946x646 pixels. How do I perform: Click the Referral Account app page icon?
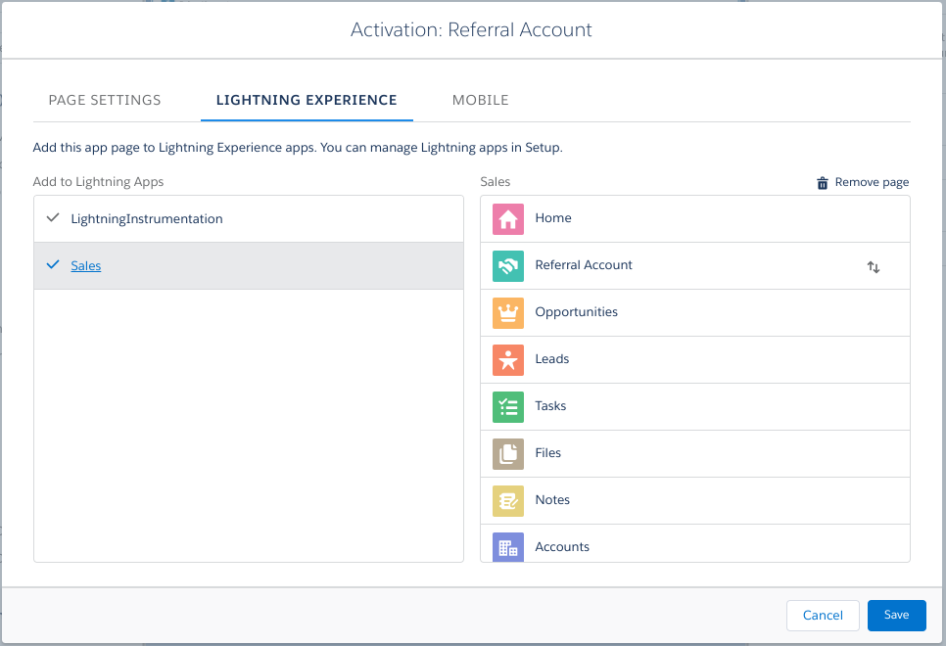(x=508, y=265)
